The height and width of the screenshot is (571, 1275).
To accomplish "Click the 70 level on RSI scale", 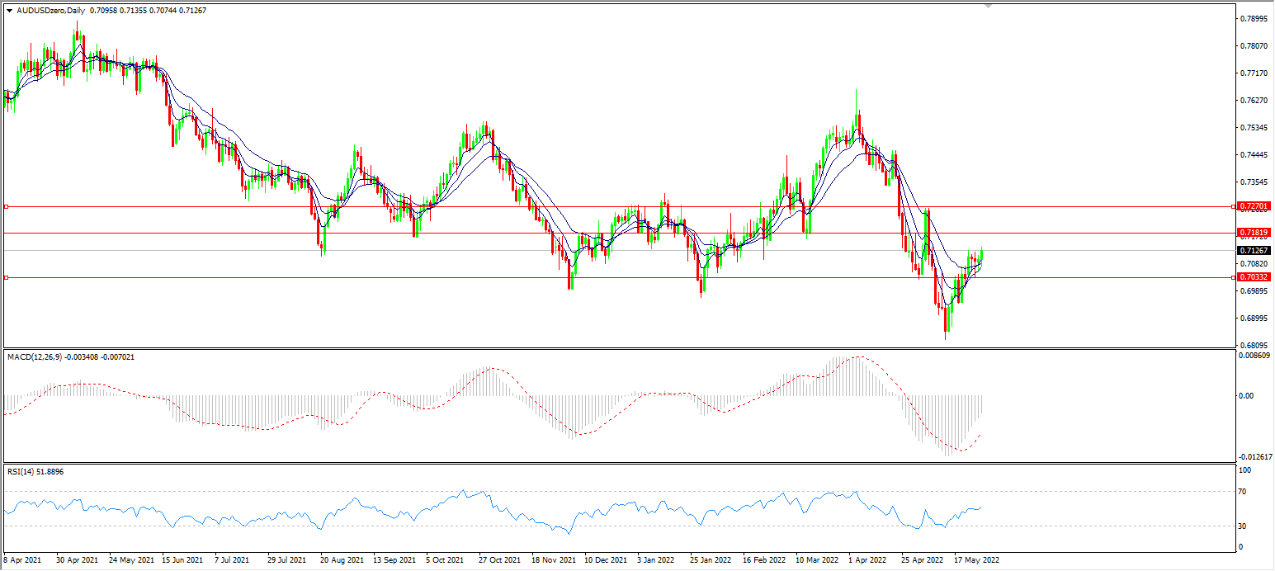I will [x=1245, y=492].
